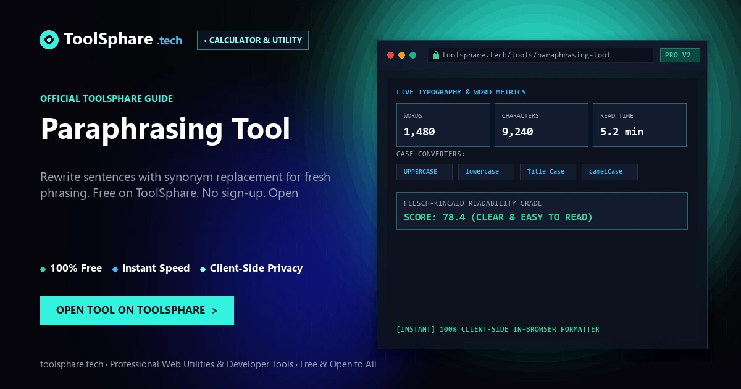Viewport: 741px width, 389px height.
Task: Click the Characters 9,240 metric card
Action: click(x=542, y=125)
